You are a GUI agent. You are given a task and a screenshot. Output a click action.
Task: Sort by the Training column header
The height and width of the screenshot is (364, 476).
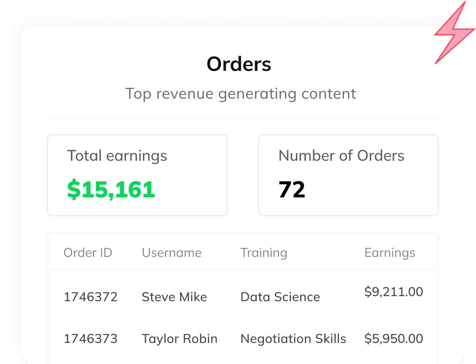[264, 253]
